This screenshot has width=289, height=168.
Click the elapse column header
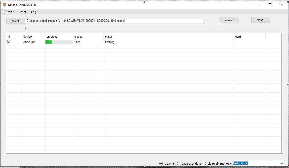pyautogui.click(x=88, y=37)
